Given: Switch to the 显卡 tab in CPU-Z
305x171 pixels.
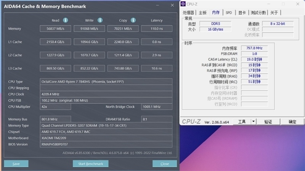Looking at the screenshot, I should point(242,13).
